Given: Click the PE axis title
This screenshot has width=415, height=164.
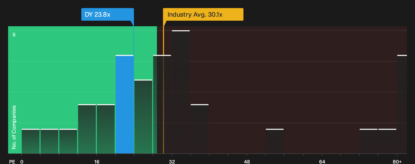Looking at the screenshot, I should click(12, 161).
